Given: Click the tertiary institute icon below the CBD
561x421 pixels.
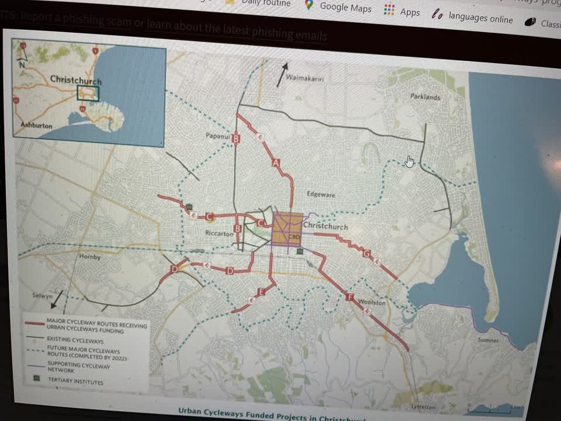Looking at the screenshot, I should [x=300, y=251].
